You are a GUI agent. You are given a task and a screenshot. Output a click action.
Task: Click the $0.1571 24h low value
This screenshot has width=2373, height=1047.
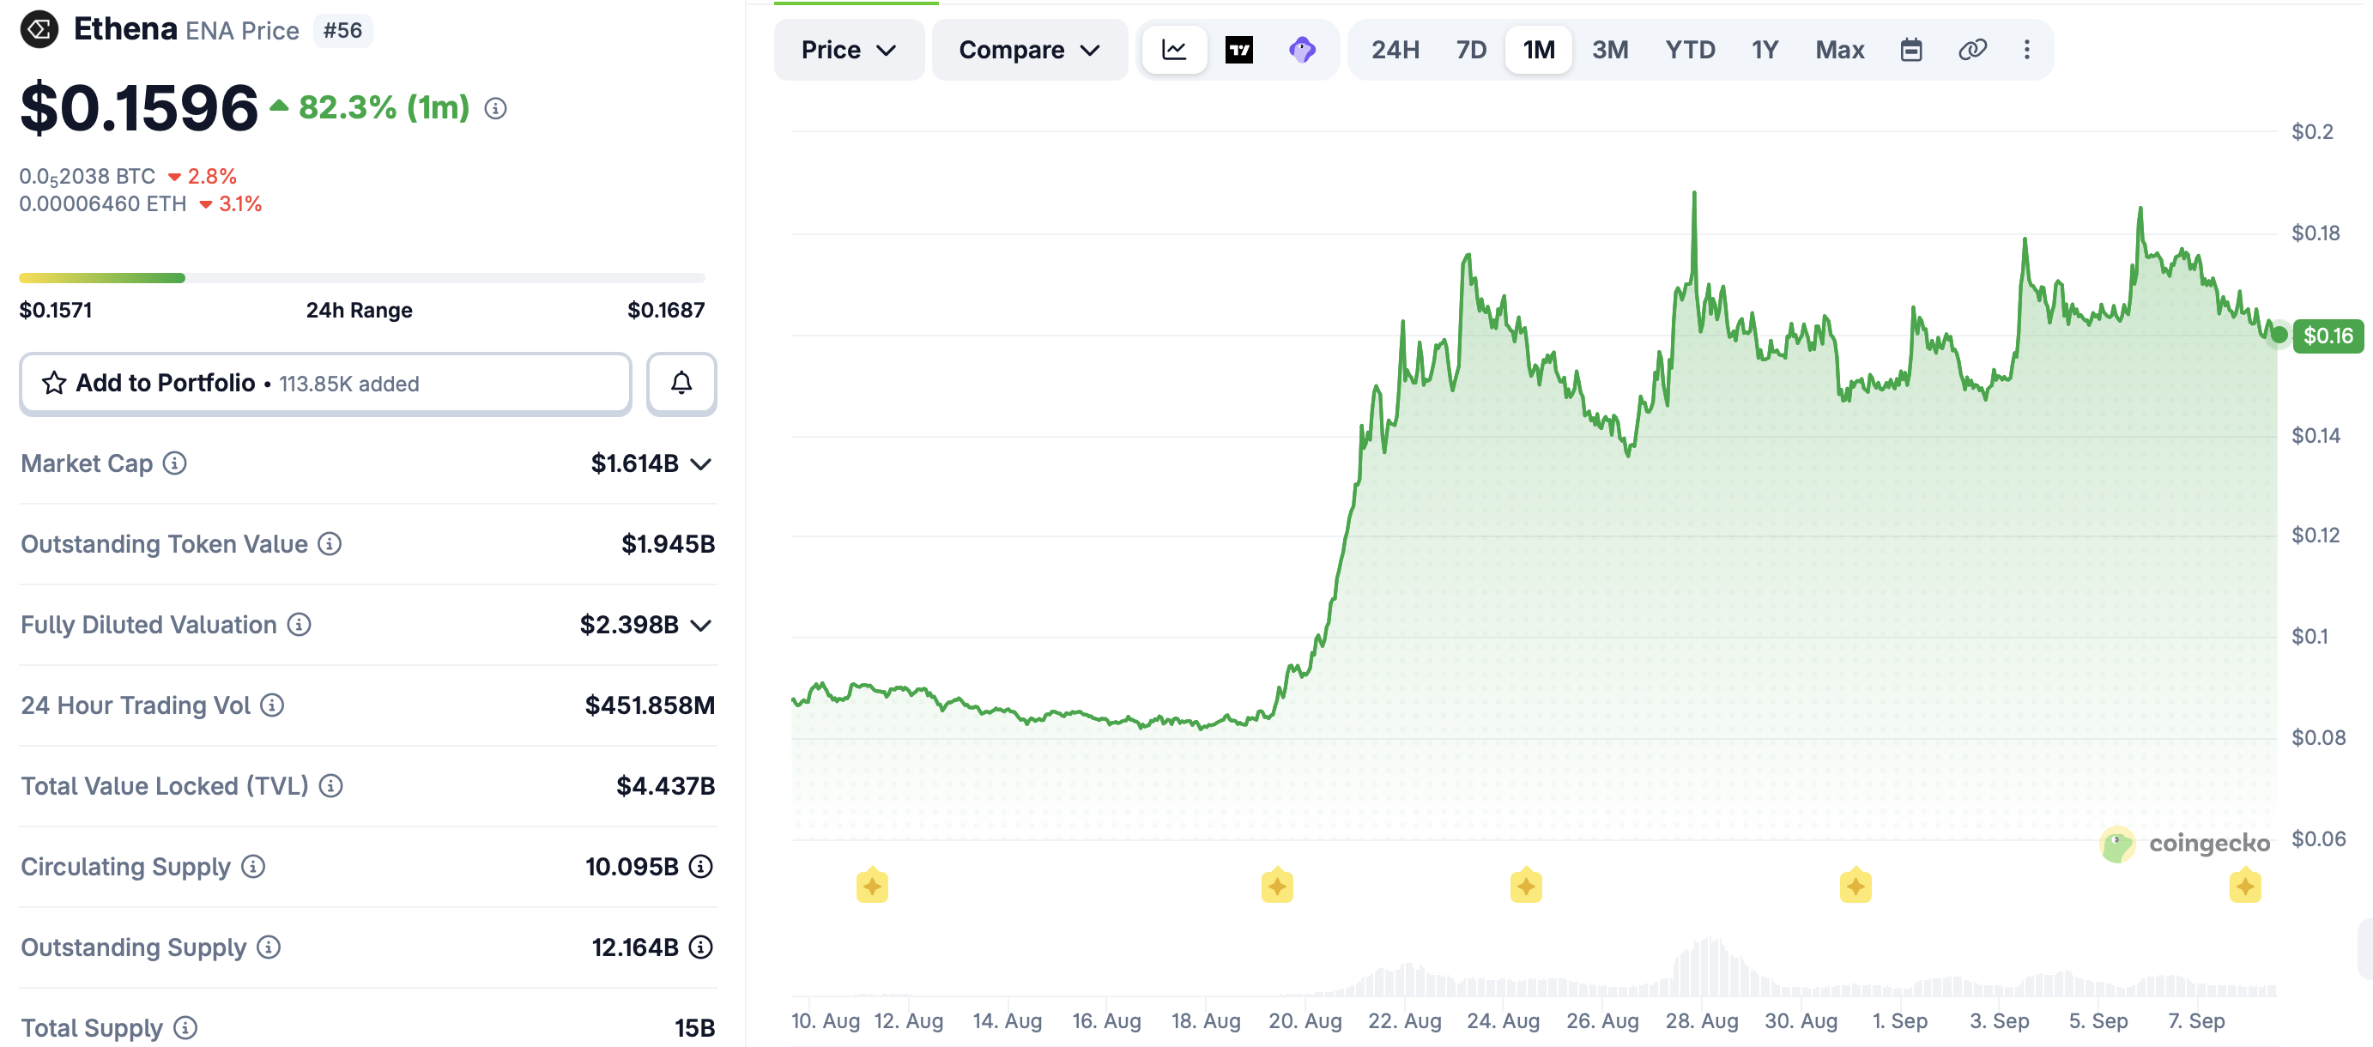pos(56,311)
